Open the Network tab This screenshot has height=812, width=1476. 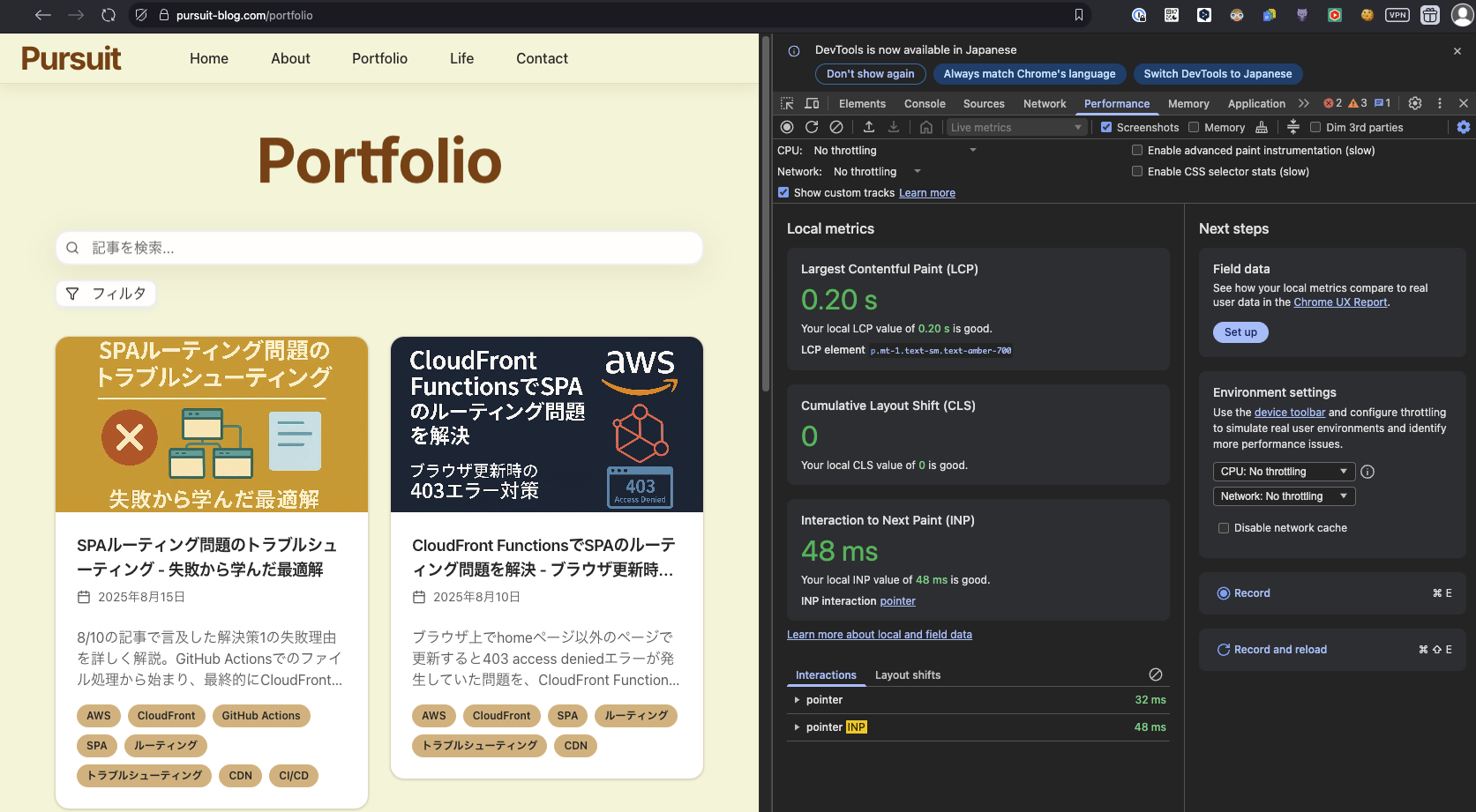click(x=1045, y=103)
